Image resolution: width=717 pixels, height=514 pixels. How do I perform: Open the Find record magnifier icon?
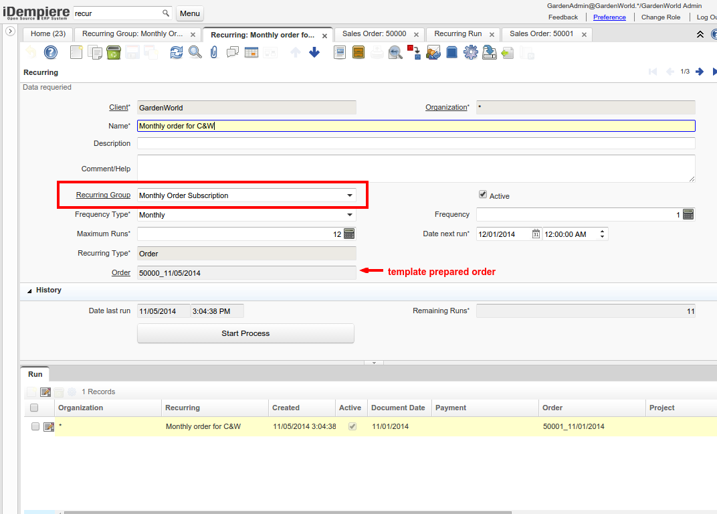pos(195,52)
